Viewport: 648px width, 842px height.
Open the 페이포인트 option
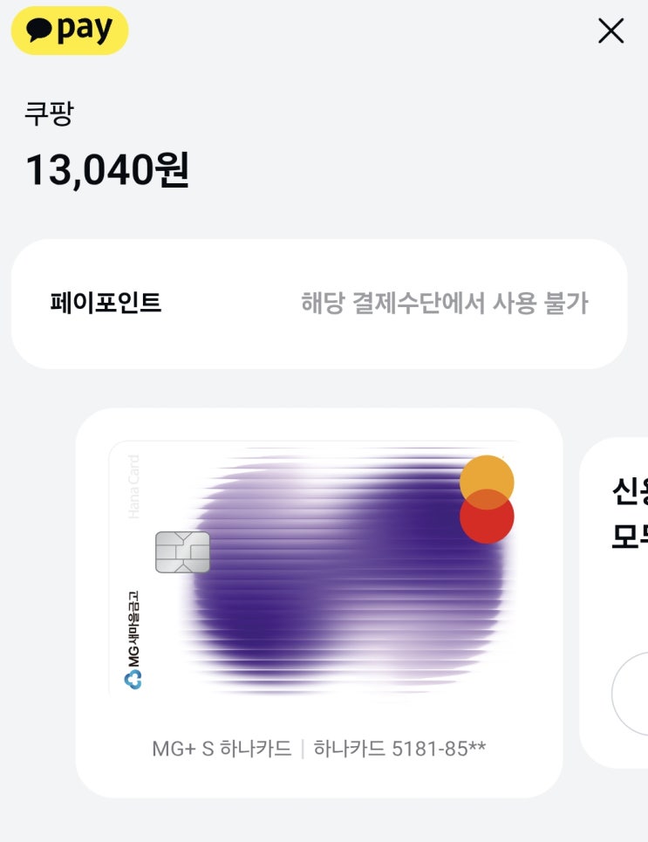(106, 303)
